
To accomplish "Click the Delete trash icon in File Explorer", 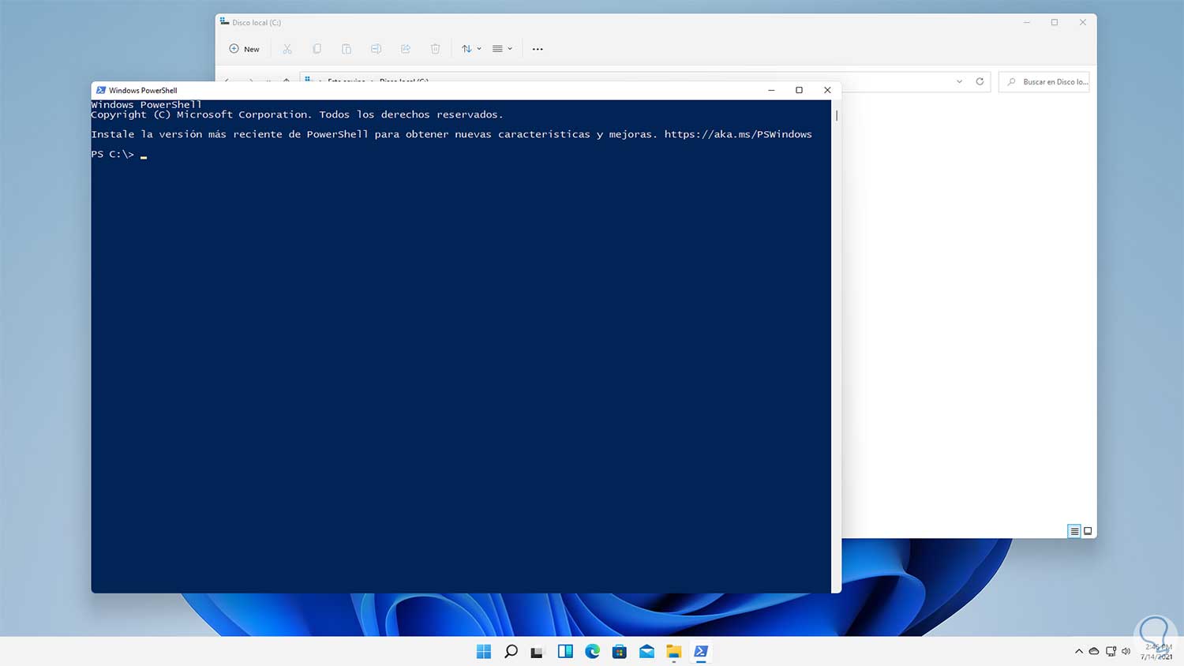I will [435, 49].
